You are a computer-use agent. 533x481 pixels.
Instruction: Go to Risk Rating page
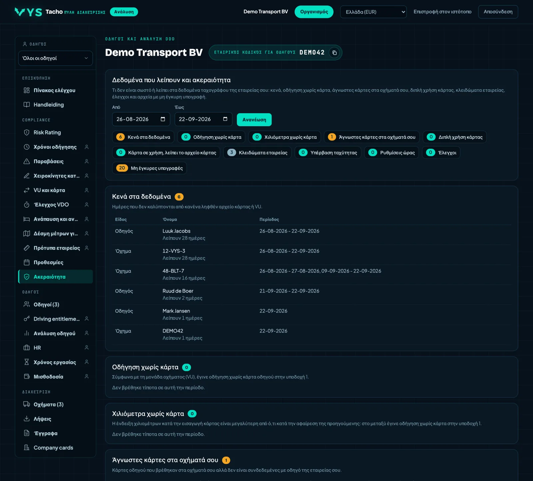tap(55, 132)
